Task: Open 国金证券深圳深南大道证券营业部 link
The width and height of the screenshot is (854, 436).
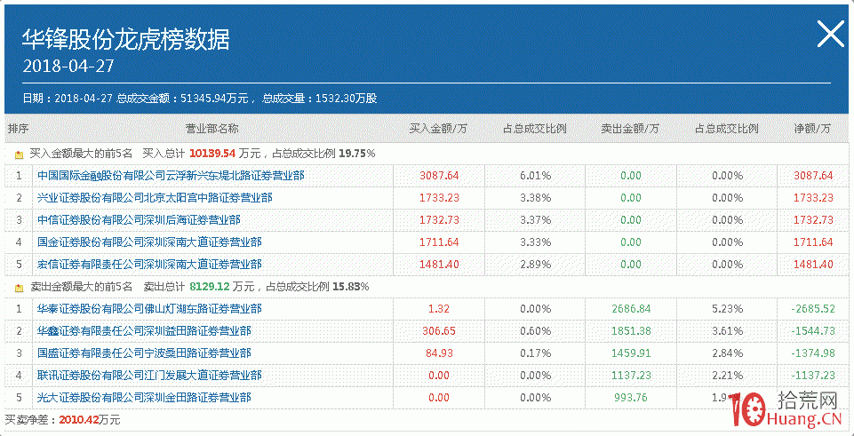Action: [149, 242]
